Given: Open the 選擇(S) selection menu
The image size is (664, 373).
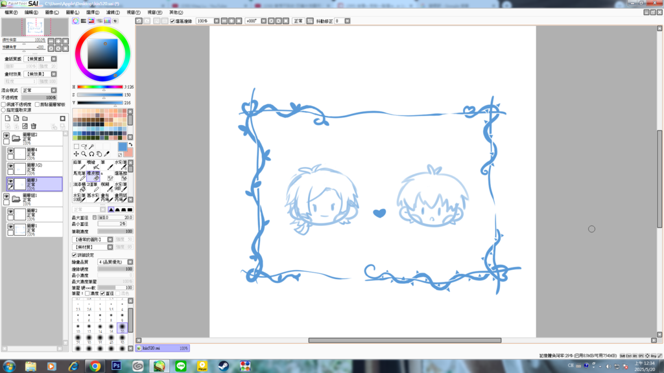Looking at the screenshot, I should point(93,12).
